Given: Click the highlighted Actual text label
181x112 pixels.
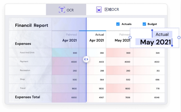Looking at the screenshot, I should pyautogui.click(x=162, y=34).
